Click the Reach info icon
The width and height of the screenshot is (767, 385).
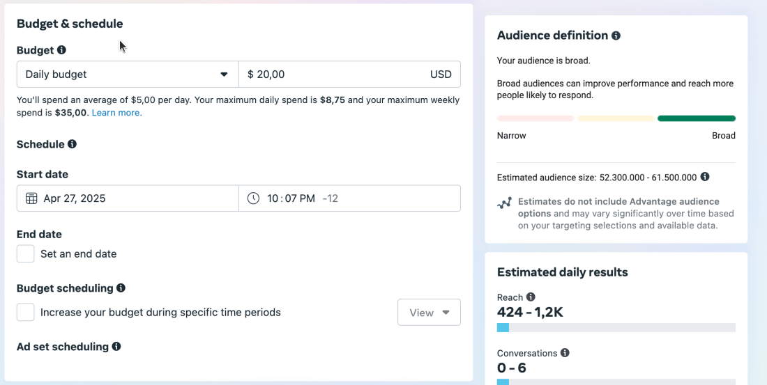[x=531, y=297]
